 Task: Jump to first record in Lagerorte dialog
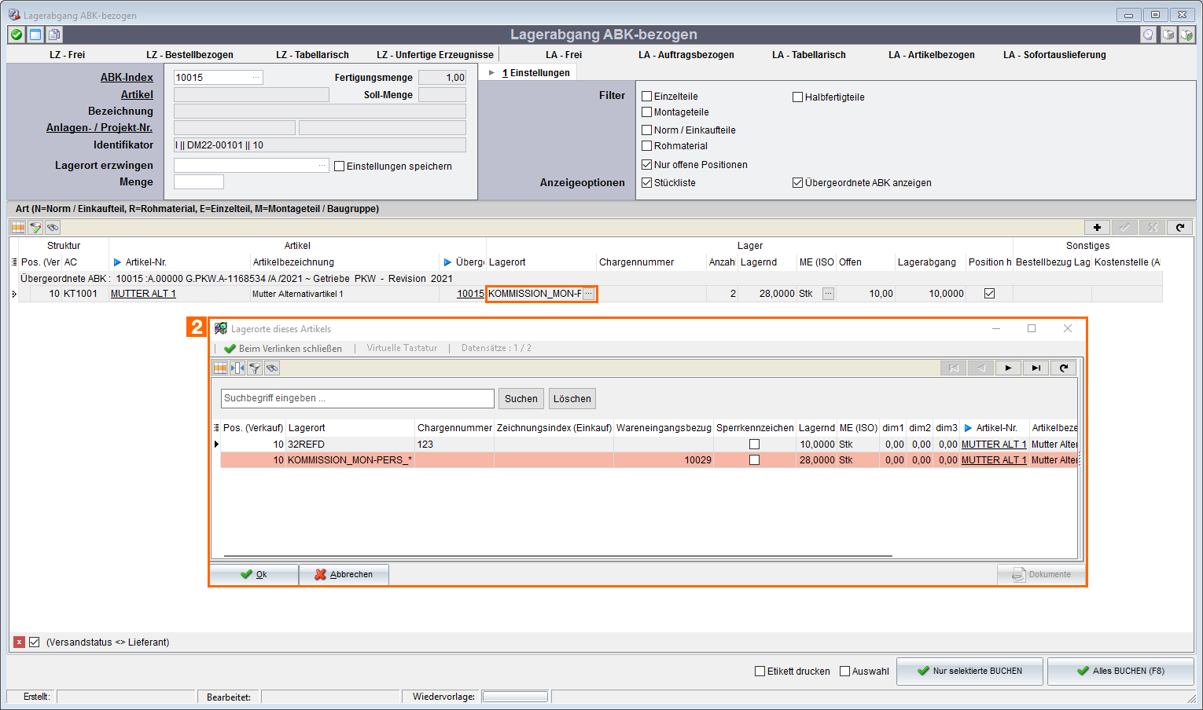click(954, 368)
